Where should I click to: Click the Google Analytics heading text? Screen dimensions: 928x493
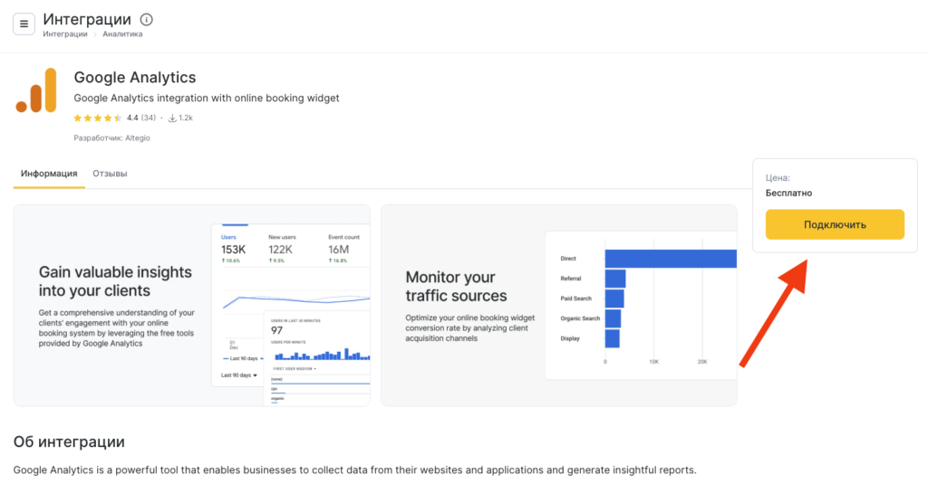pyautogui.click(x=135, y=78)
